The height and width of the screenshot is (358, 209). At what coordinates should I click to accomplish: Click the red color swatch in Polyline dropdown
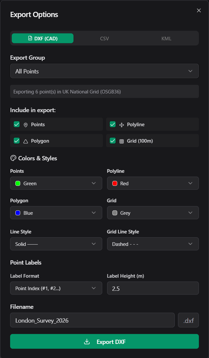click(114, 183)
